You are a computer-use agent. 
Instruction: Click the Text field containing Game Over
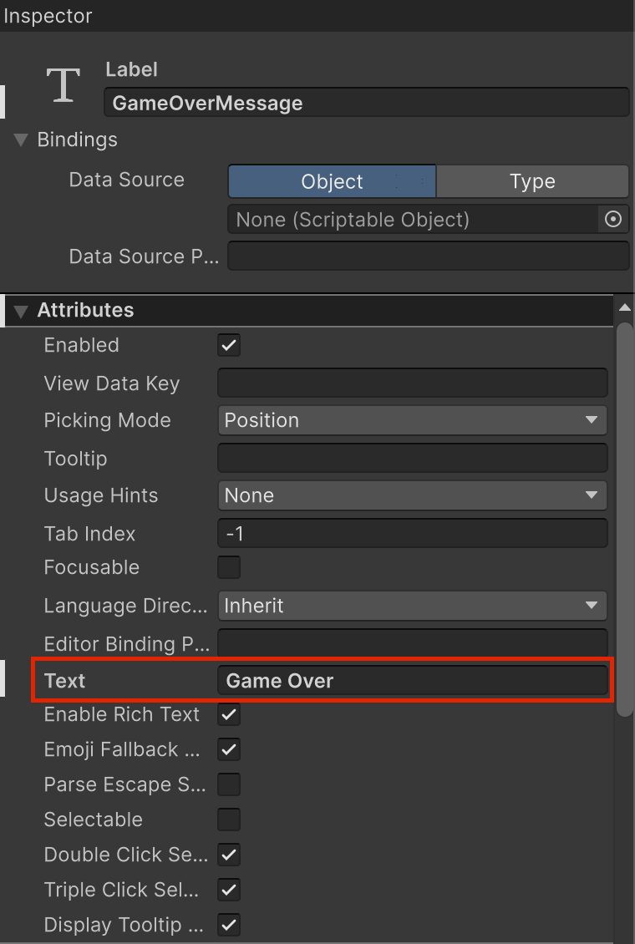412,681
